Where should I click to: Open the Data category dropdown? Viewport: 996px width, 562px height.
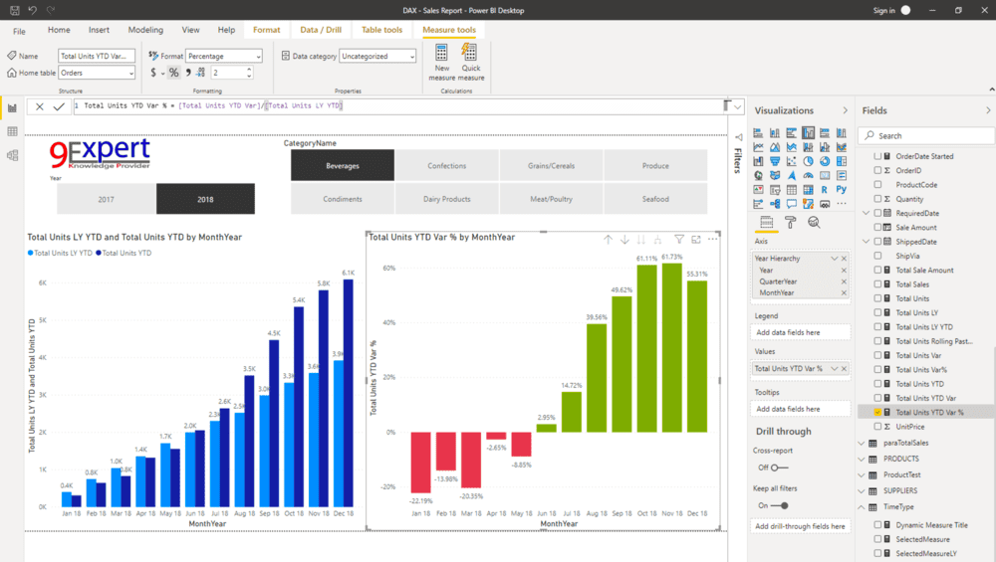[x=377, y=57]
